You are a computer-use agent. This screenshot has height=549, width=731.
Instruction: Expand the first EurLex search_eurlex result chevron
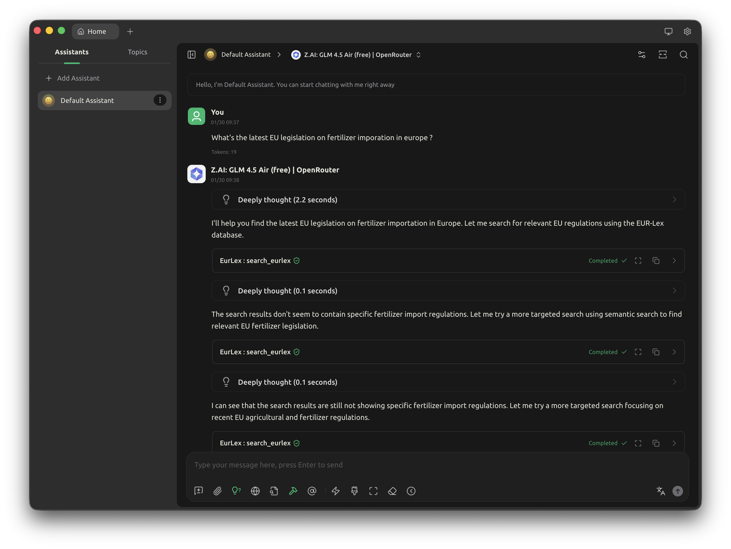coord(674,261)
